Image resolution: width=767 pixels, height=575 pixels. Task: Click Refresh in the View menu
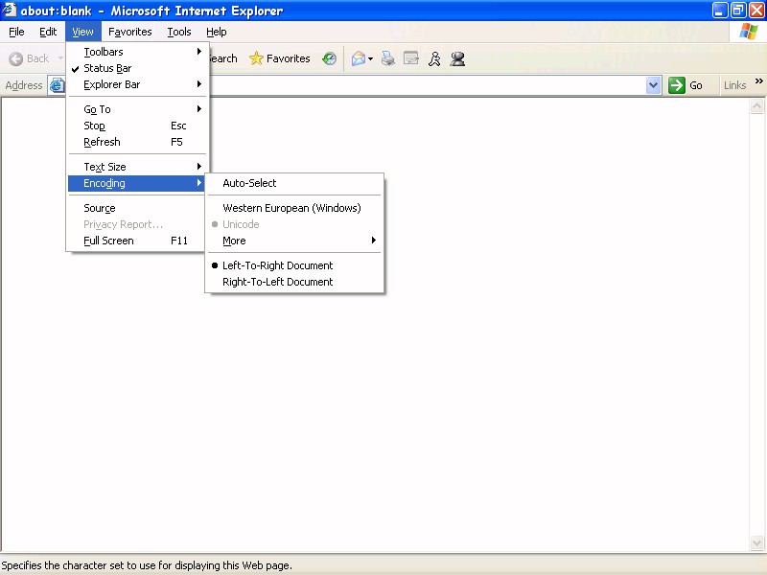click(138, 142)
